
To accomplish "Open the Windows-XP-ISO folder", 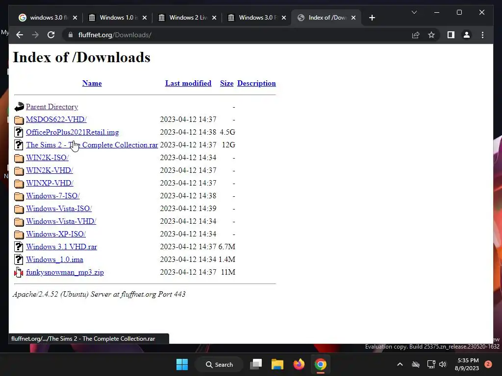I will point(56,234).
